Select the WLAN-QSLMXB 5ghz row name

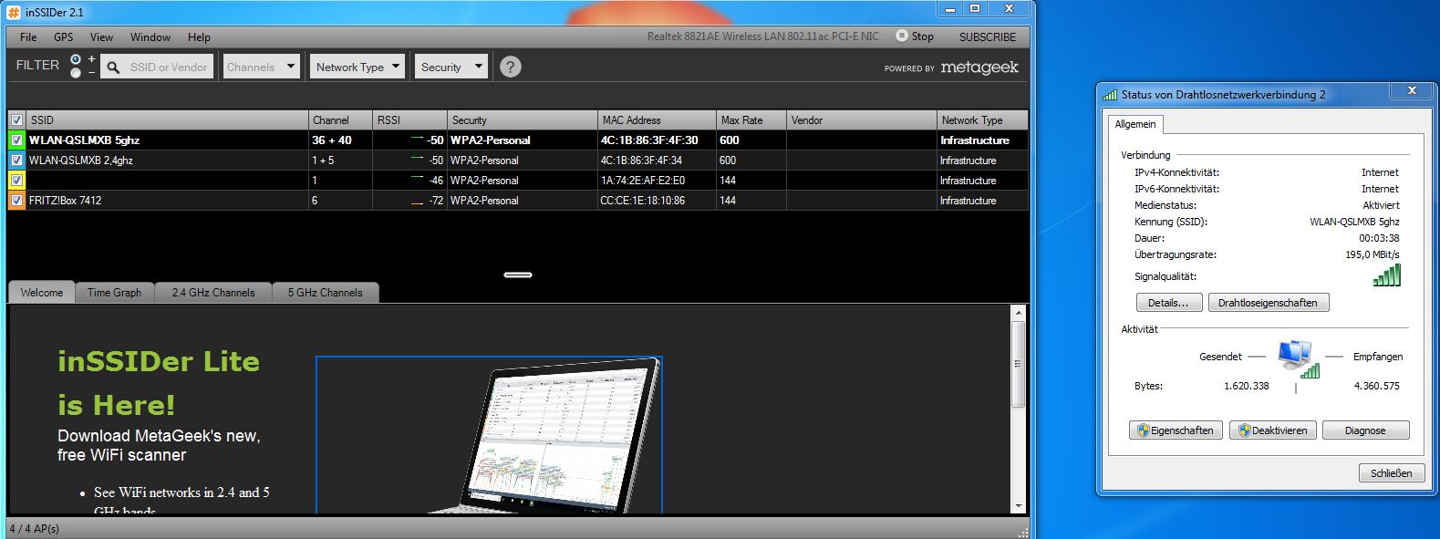point(84,140)
